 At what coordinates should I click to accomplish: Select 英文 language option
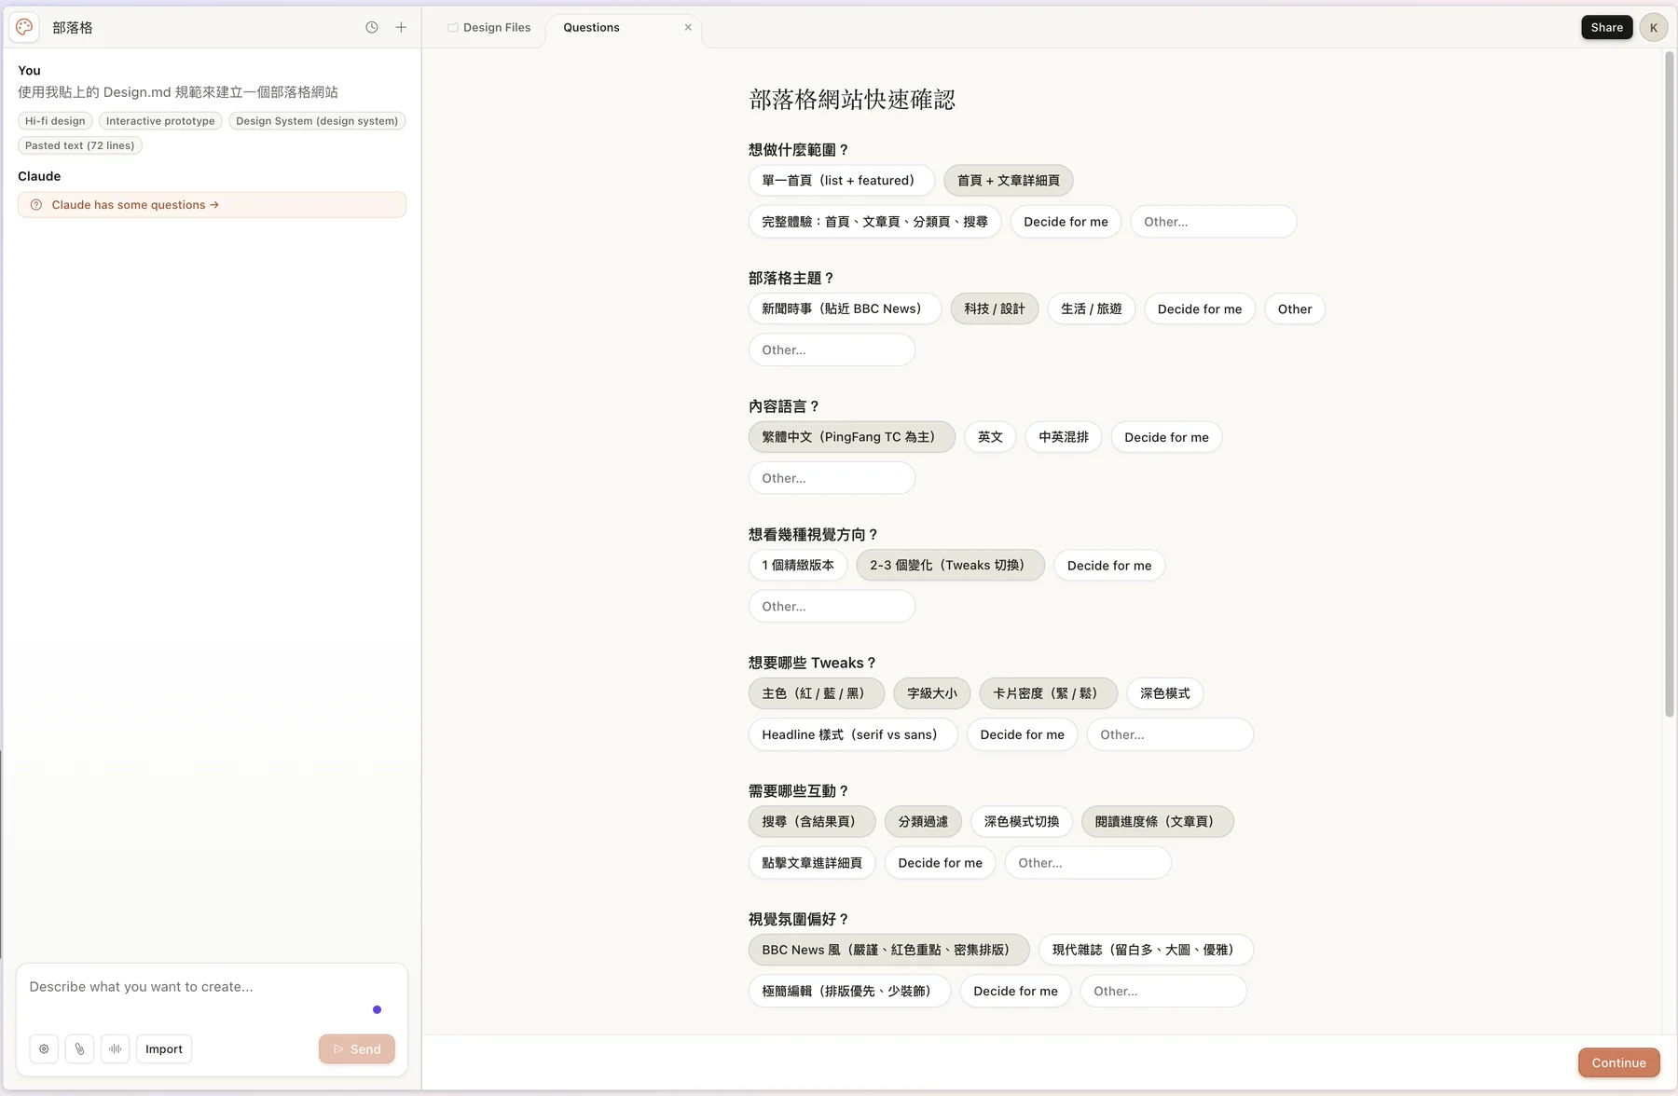(990, 437)
